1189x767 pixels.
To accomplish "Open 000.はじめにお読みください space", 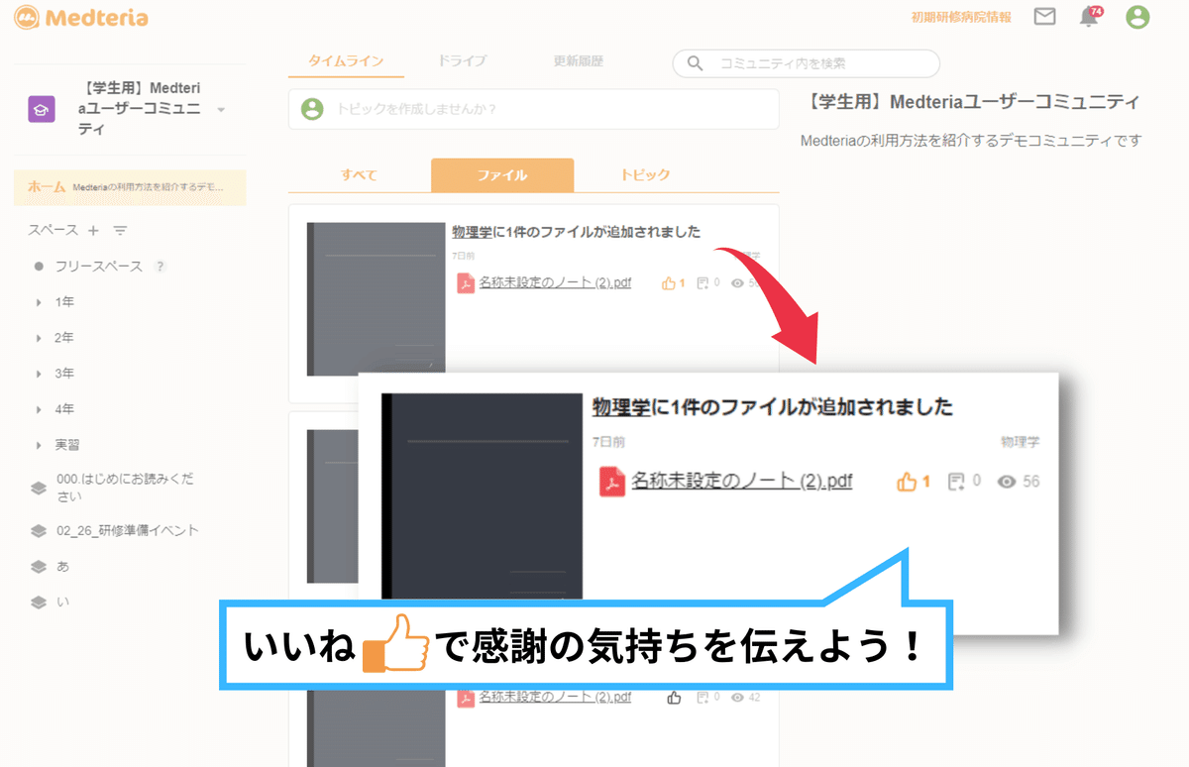I will 124,488.
